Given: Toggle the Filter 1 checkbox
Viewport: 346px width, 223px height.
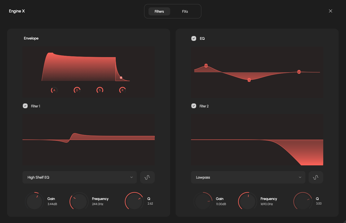Looking at the screenshot, I should (x=25, y=106).
